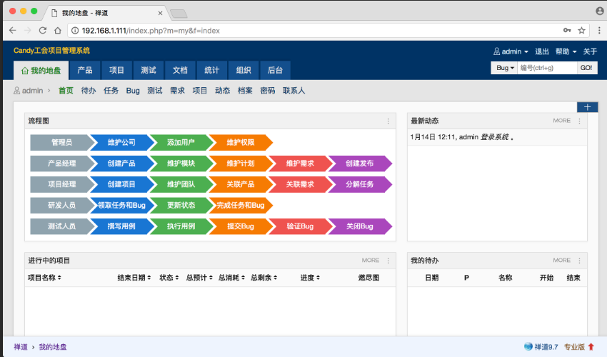Screen dimensions: 607x357
Task: Sort by 项目名称 column
Action: [44, 278]
